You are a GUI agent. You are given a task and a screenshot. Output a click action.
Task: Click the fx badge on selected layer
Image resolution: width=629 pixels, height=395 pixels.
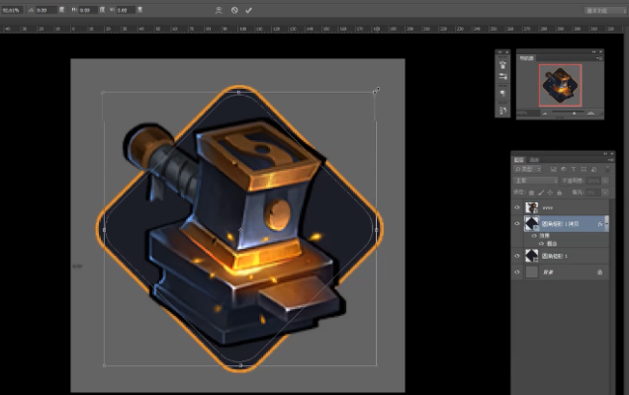599,224
